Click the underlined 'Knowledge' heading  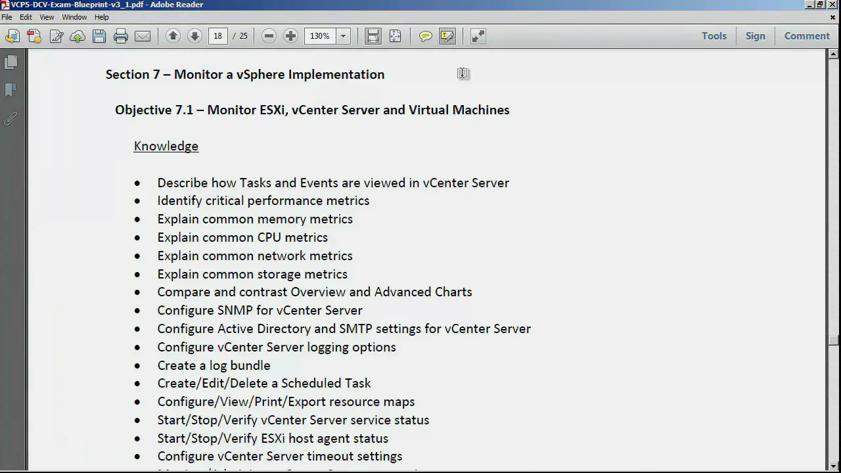[166, 146]
